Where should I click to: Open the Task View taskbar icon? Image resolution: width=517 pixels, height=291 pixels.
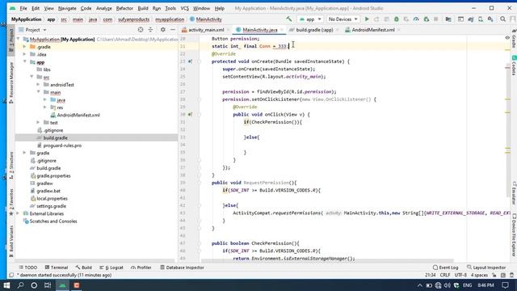tap(48, 285)
